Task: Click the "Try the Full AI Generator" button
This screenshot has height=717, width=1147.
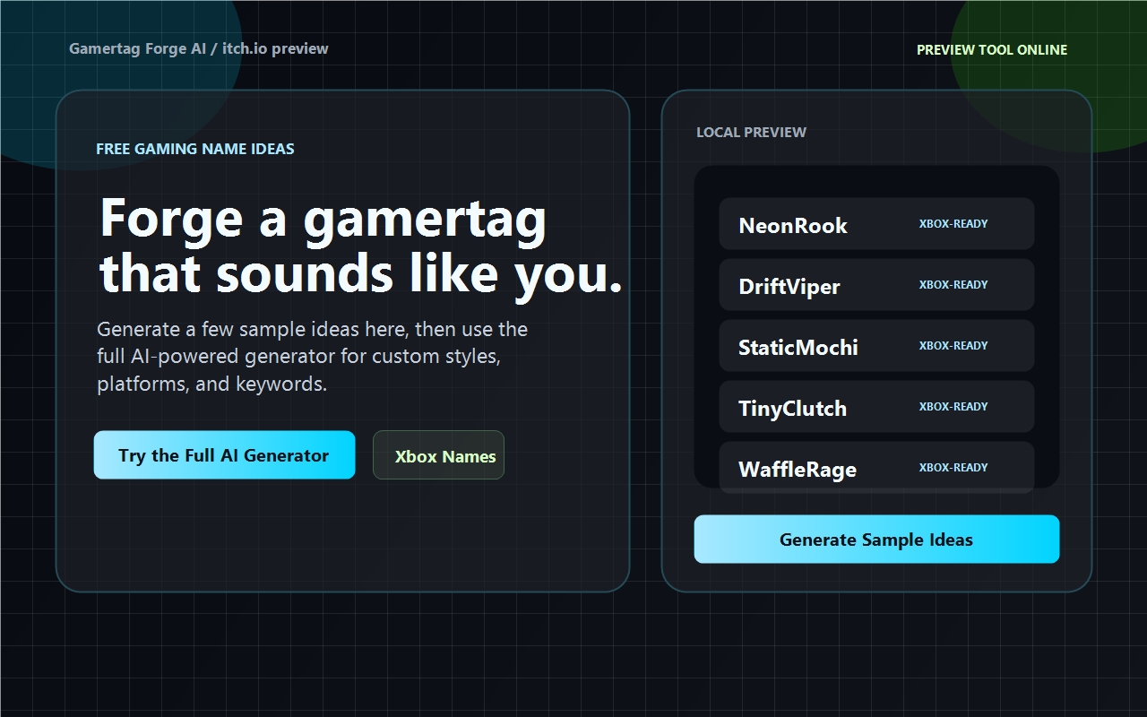Action: coord(224,454)
